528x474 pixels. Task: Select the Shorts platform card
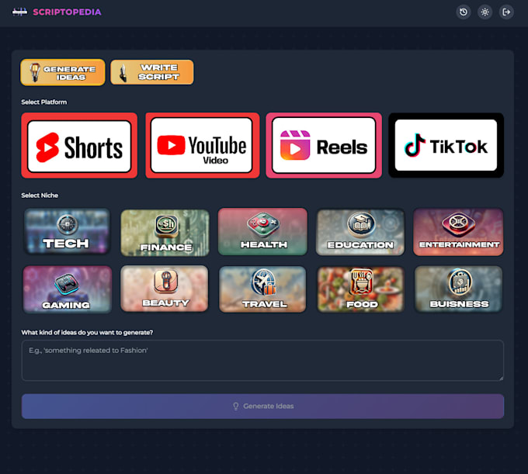(79, 145)
